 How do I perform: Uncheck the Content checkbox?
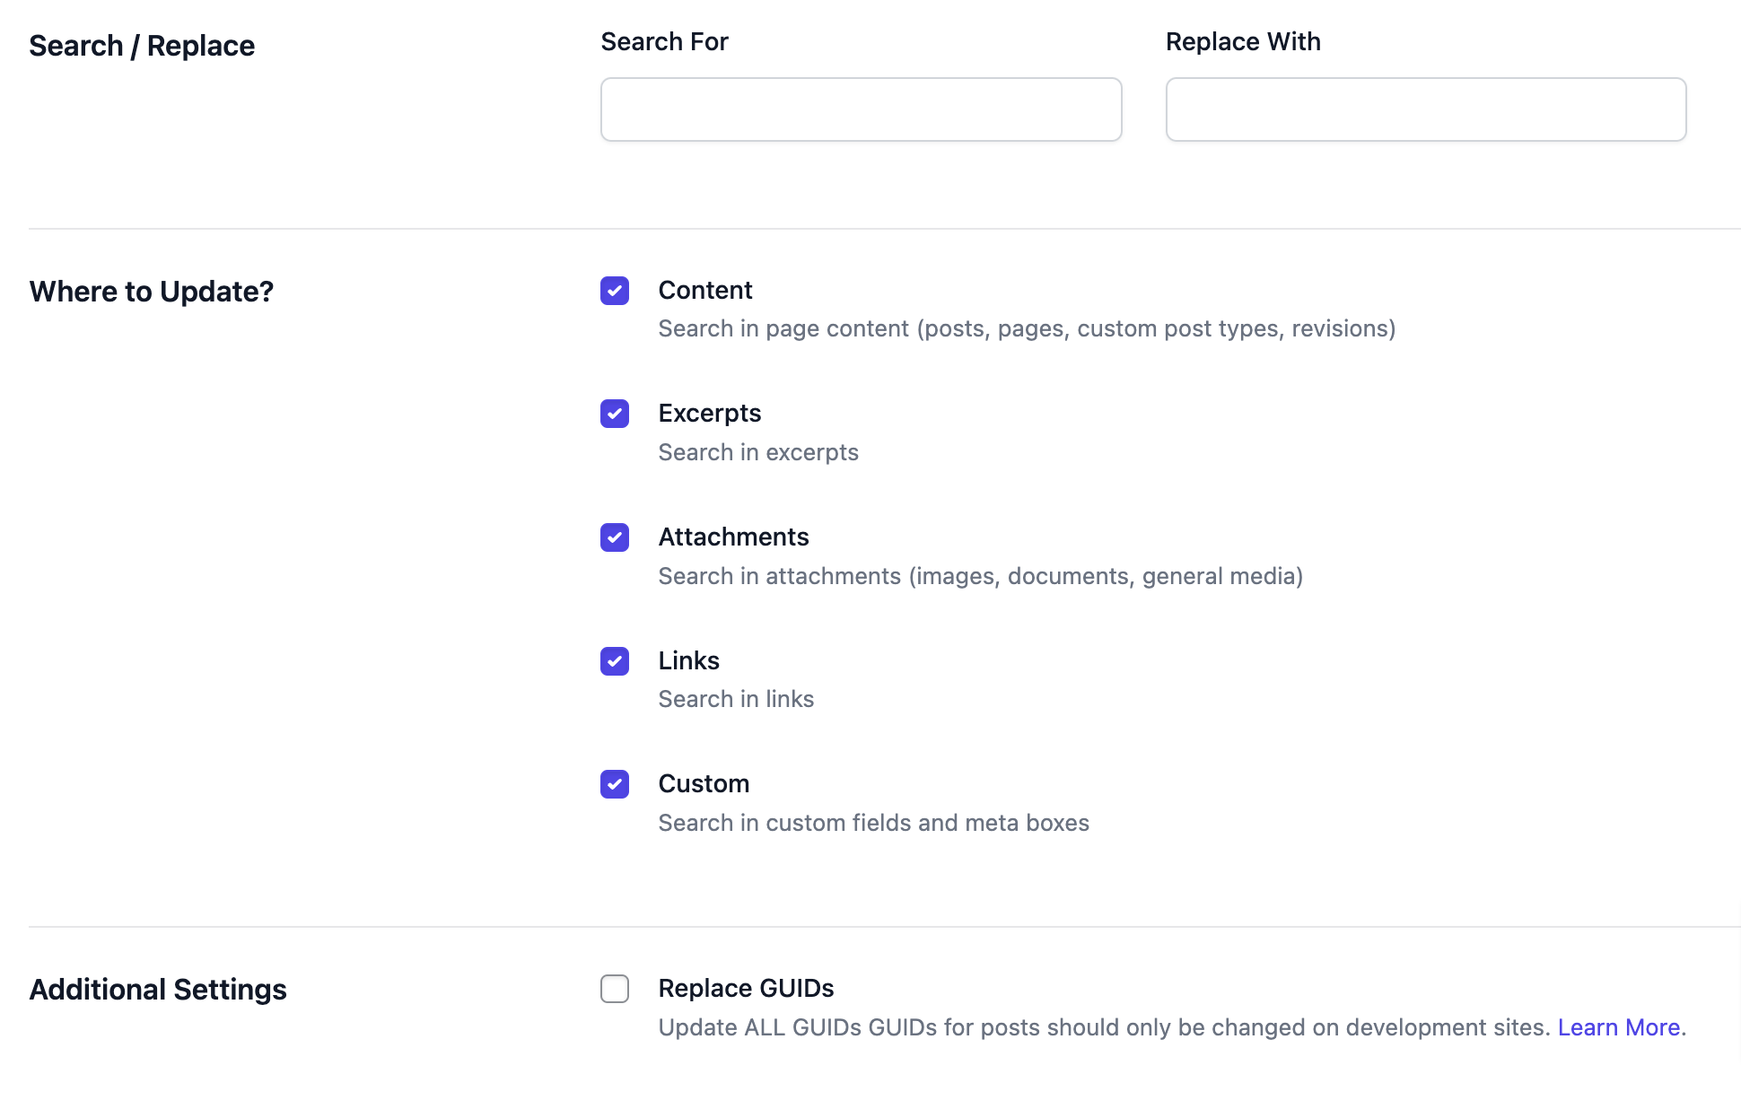tap(615, 291)
